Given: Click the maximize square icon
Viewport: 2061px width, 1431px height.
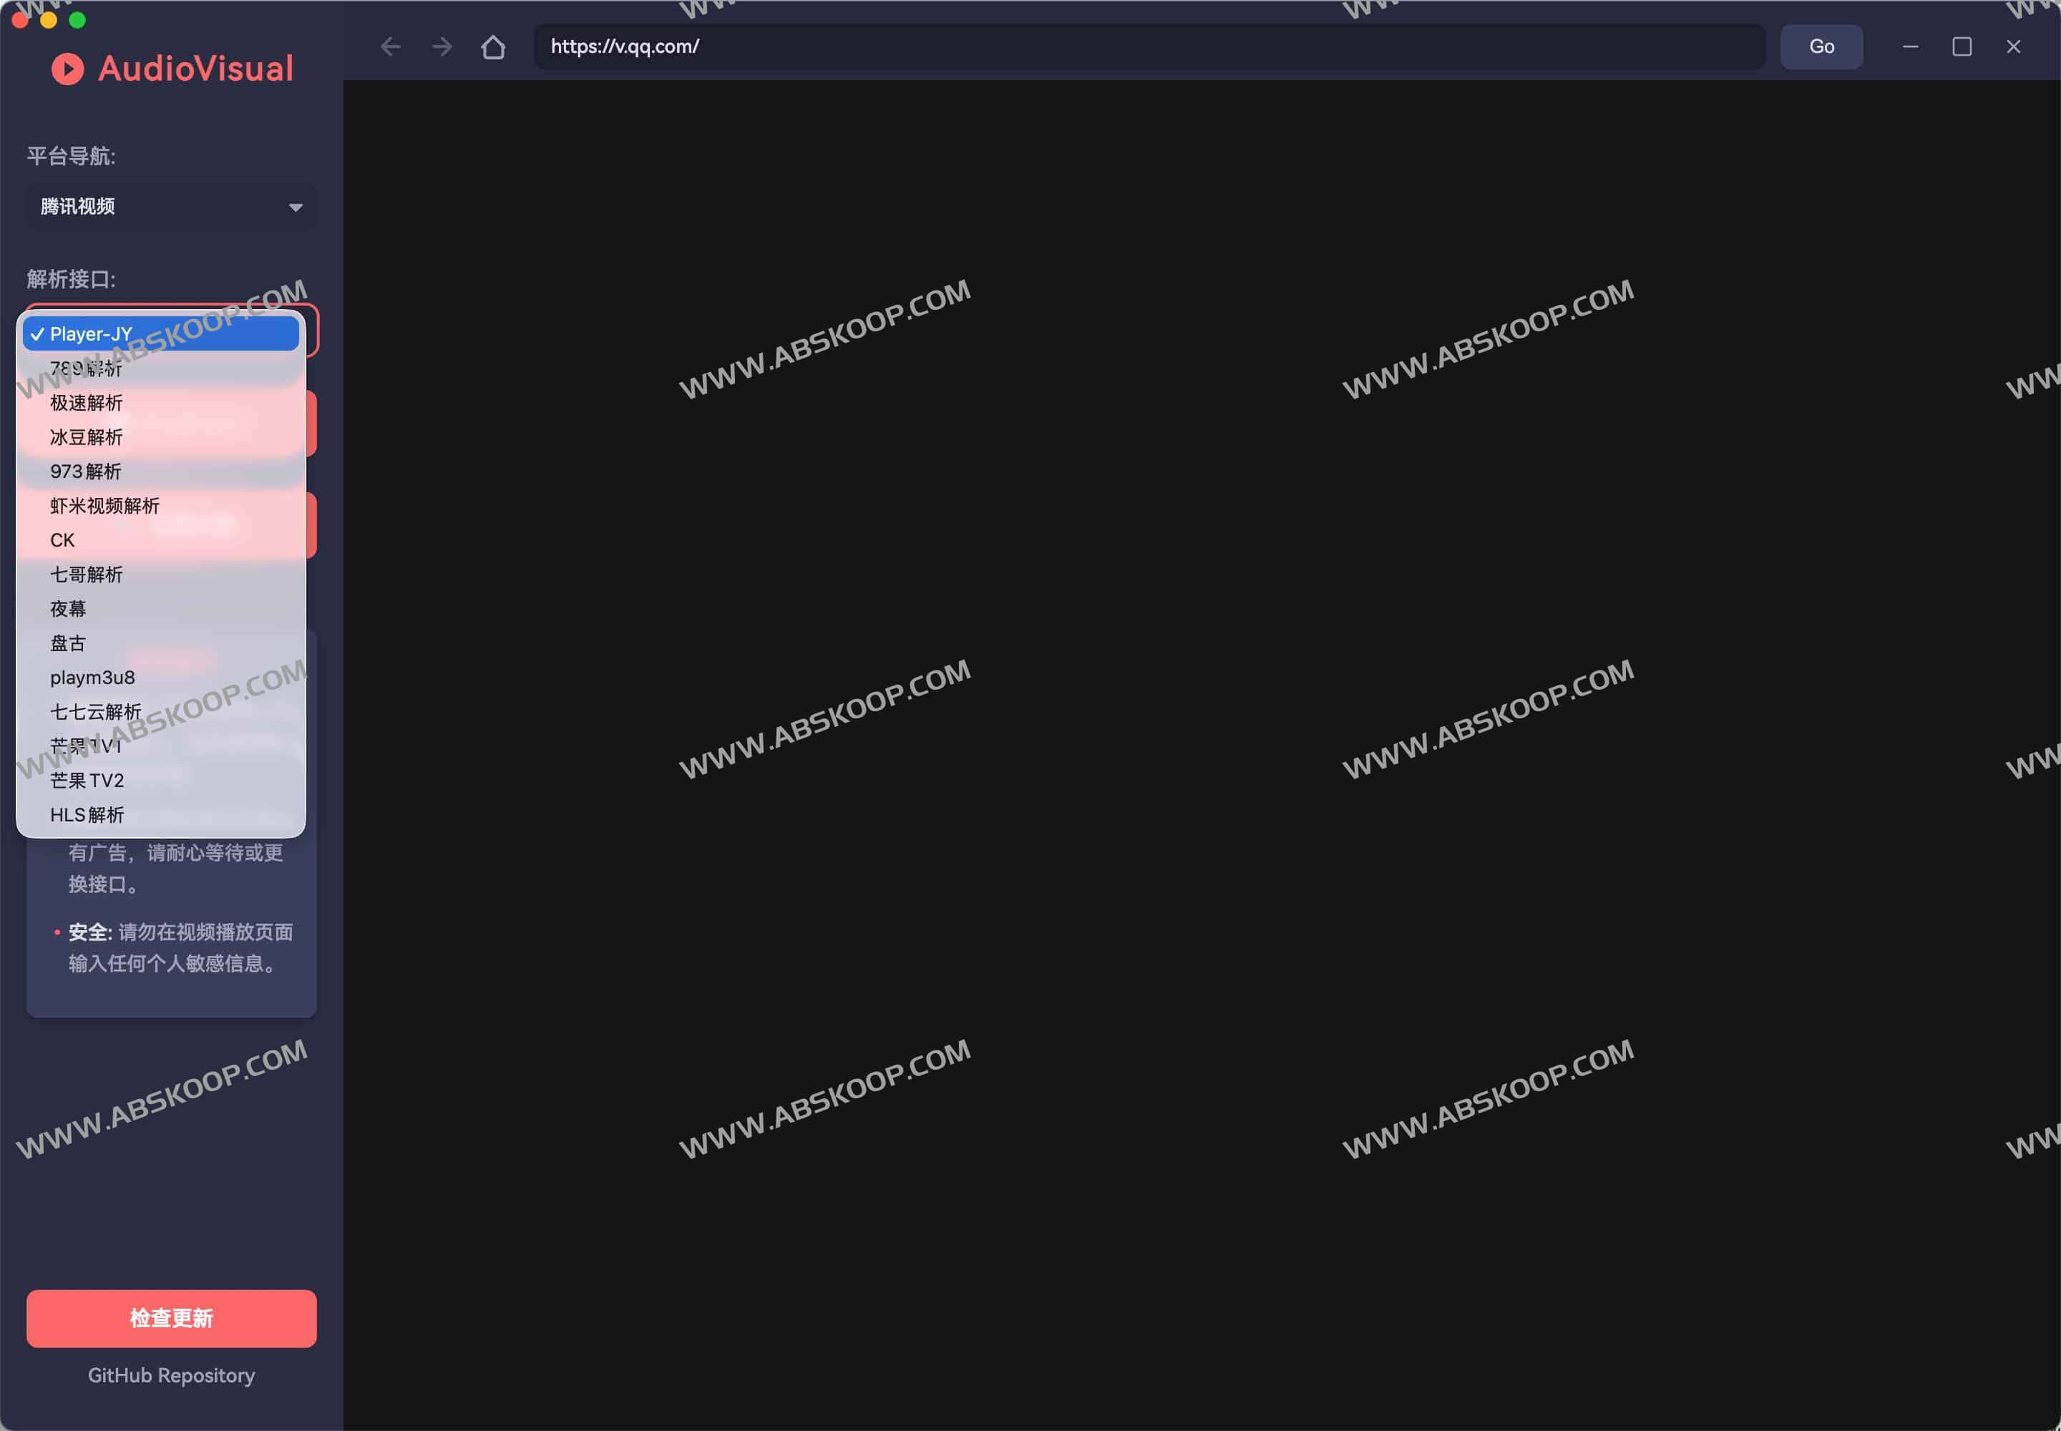Looking at the screenshot, I should point(1962,47).
